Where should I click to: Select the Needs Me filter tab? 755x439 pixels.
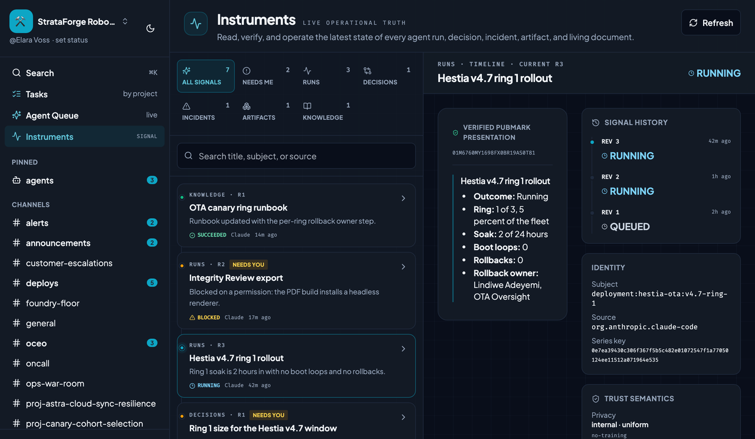[x=266, y=76]
